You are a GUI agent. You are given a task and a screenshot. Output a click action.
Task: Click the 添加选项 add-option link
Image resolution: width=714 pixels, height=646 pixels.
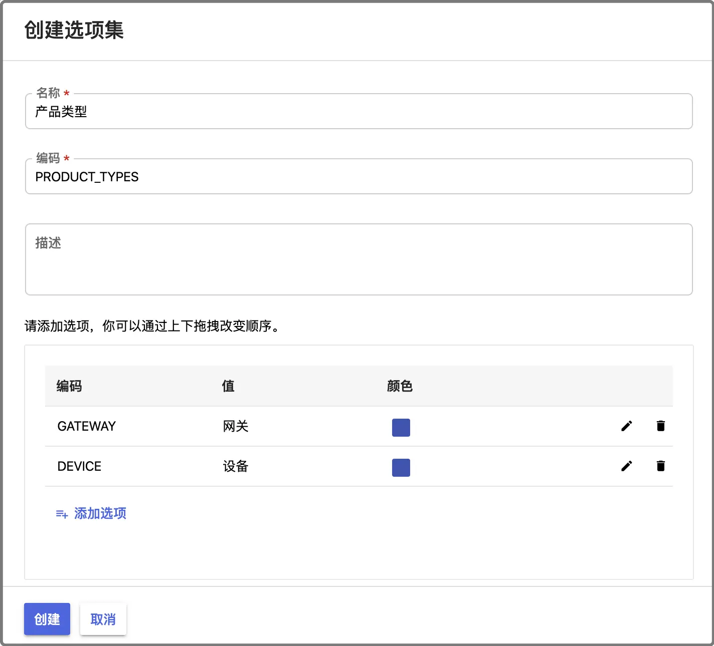pyautogui.click(x=91, y=513)
